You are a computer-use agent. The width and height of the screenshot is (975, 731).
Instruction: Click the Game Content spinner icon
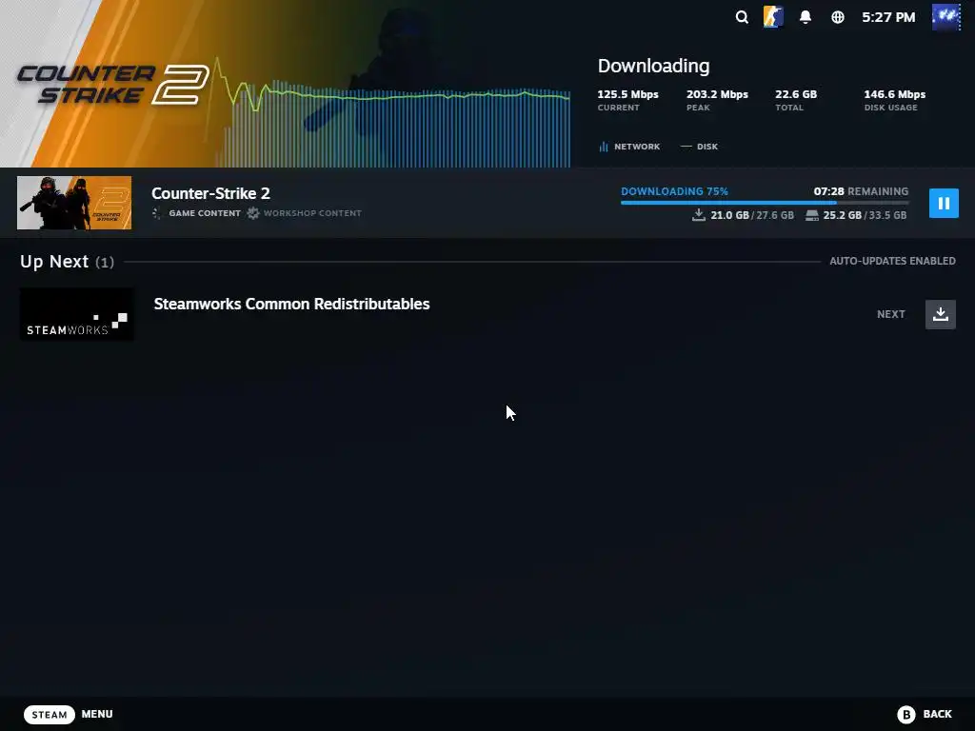point(157,213)
